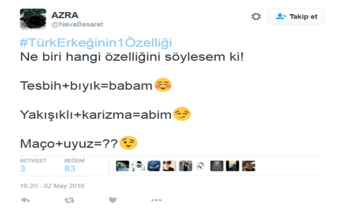The width and height of the screenshot is (342, 215).
Task: View the 3 retweets count
Action: coord(23,168)
